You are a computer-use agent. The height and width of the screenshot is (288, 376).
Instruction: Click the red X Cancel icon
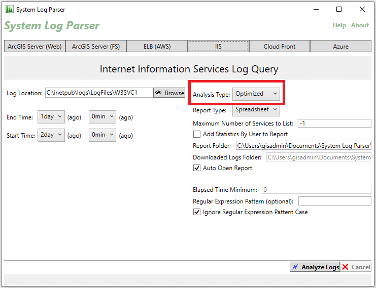click(345, 267)
